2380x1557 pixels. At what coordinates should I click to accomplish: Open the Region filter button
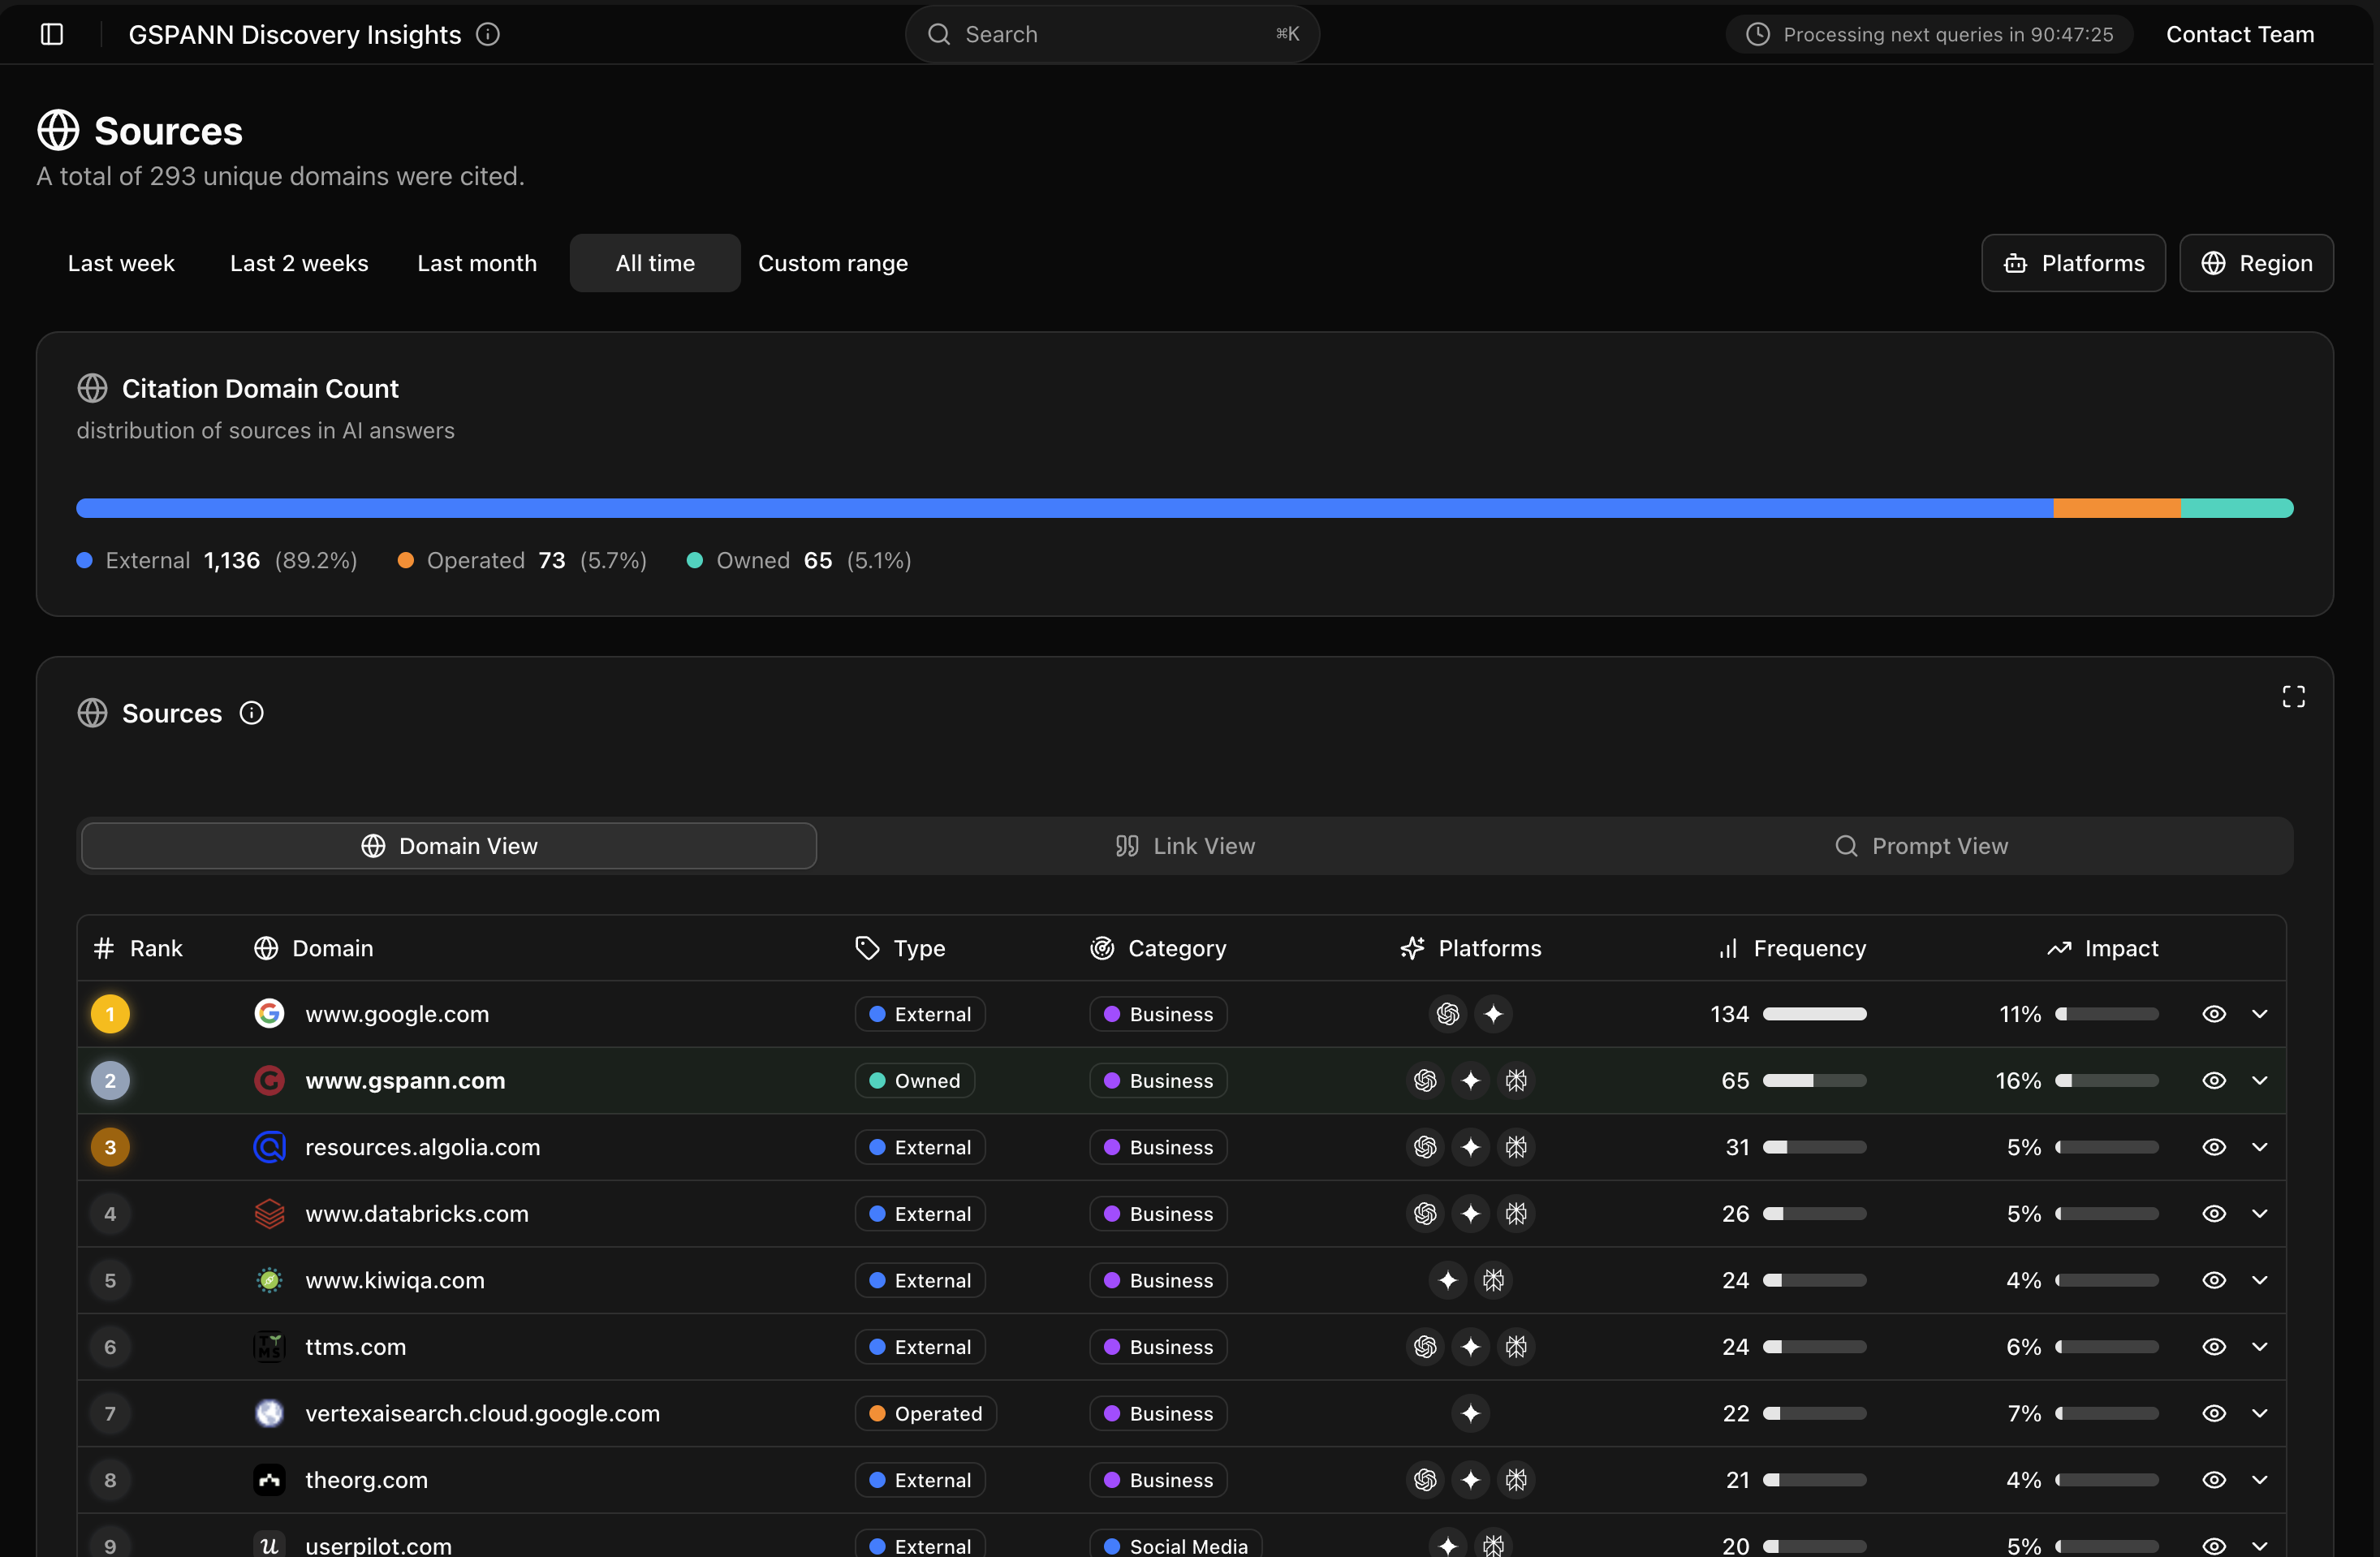(x=2256, y=263)
